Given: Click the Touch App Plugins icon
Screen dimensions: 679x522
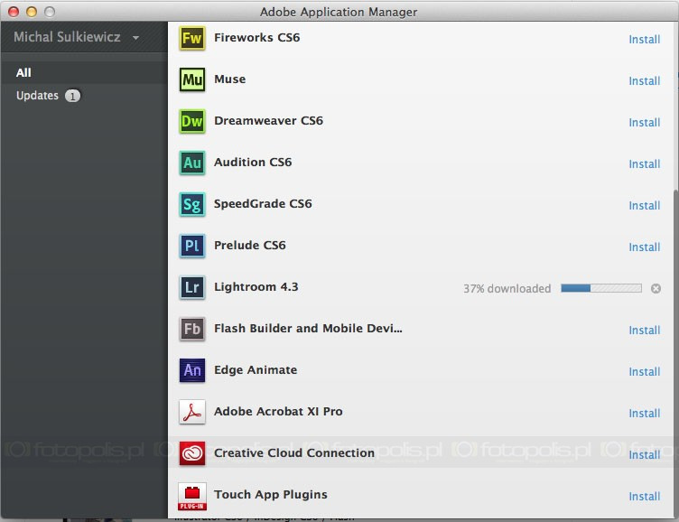Looking at the screenshot, I should [x=191, y=496].
